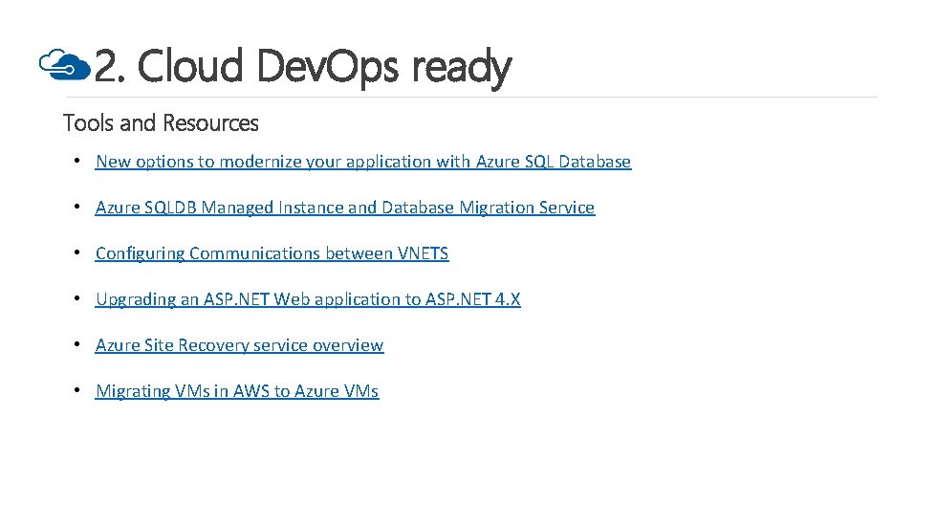
Task: Click the horizontal divider under the title
Action: click(x=478, y=97)
